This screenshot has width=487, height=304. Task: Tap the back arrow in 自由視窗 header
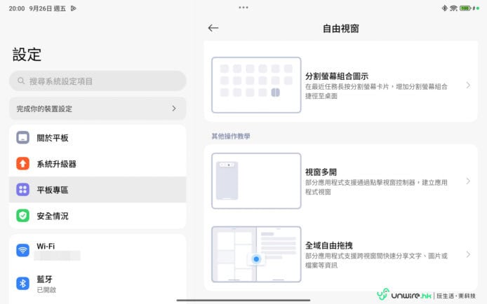[x=213, y=28]
